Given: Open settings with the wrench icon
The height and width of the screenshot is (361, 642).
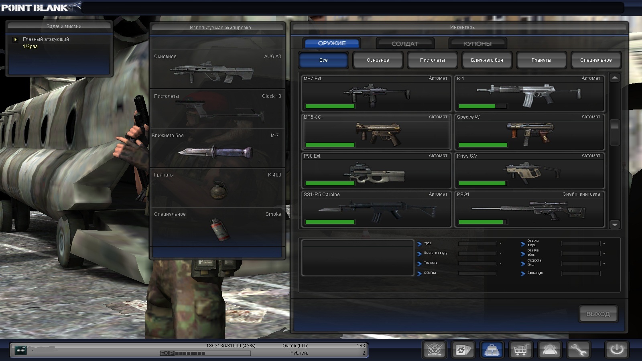Looking at the screenshot, I should pos(578,350).
